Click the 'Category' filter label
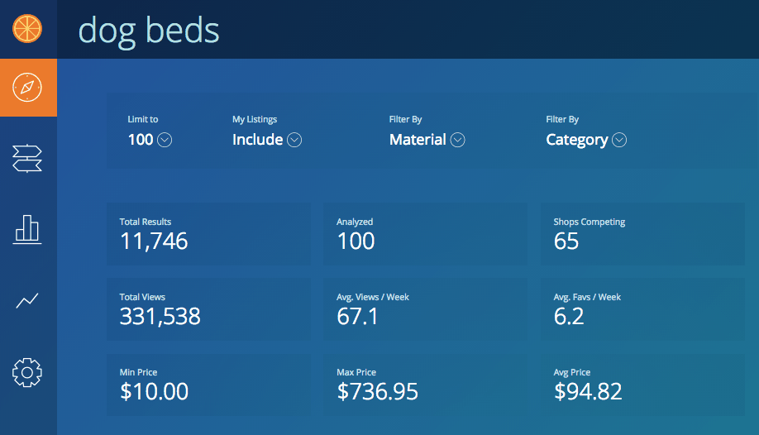 pos(577,140)
